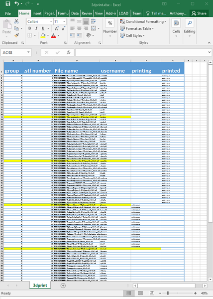Click the New Sheet plus icon
This screenshot has height=299, width=213.
63,286
